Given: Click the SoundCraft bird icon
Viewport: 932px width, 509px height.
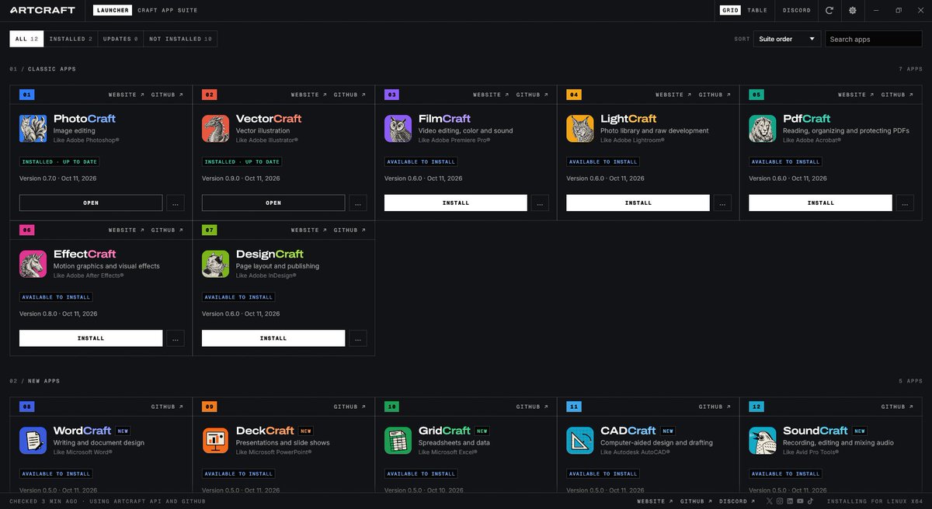Looking at the screenshot, I should pyautogui.click(x=762, y=441).
